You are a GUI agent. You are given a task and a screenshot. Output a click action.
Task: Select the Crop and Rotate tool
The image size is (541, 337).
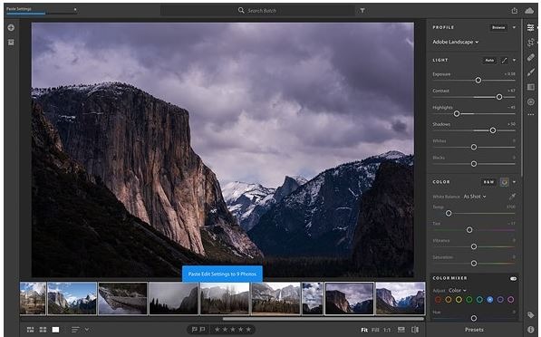pos(531,43)
